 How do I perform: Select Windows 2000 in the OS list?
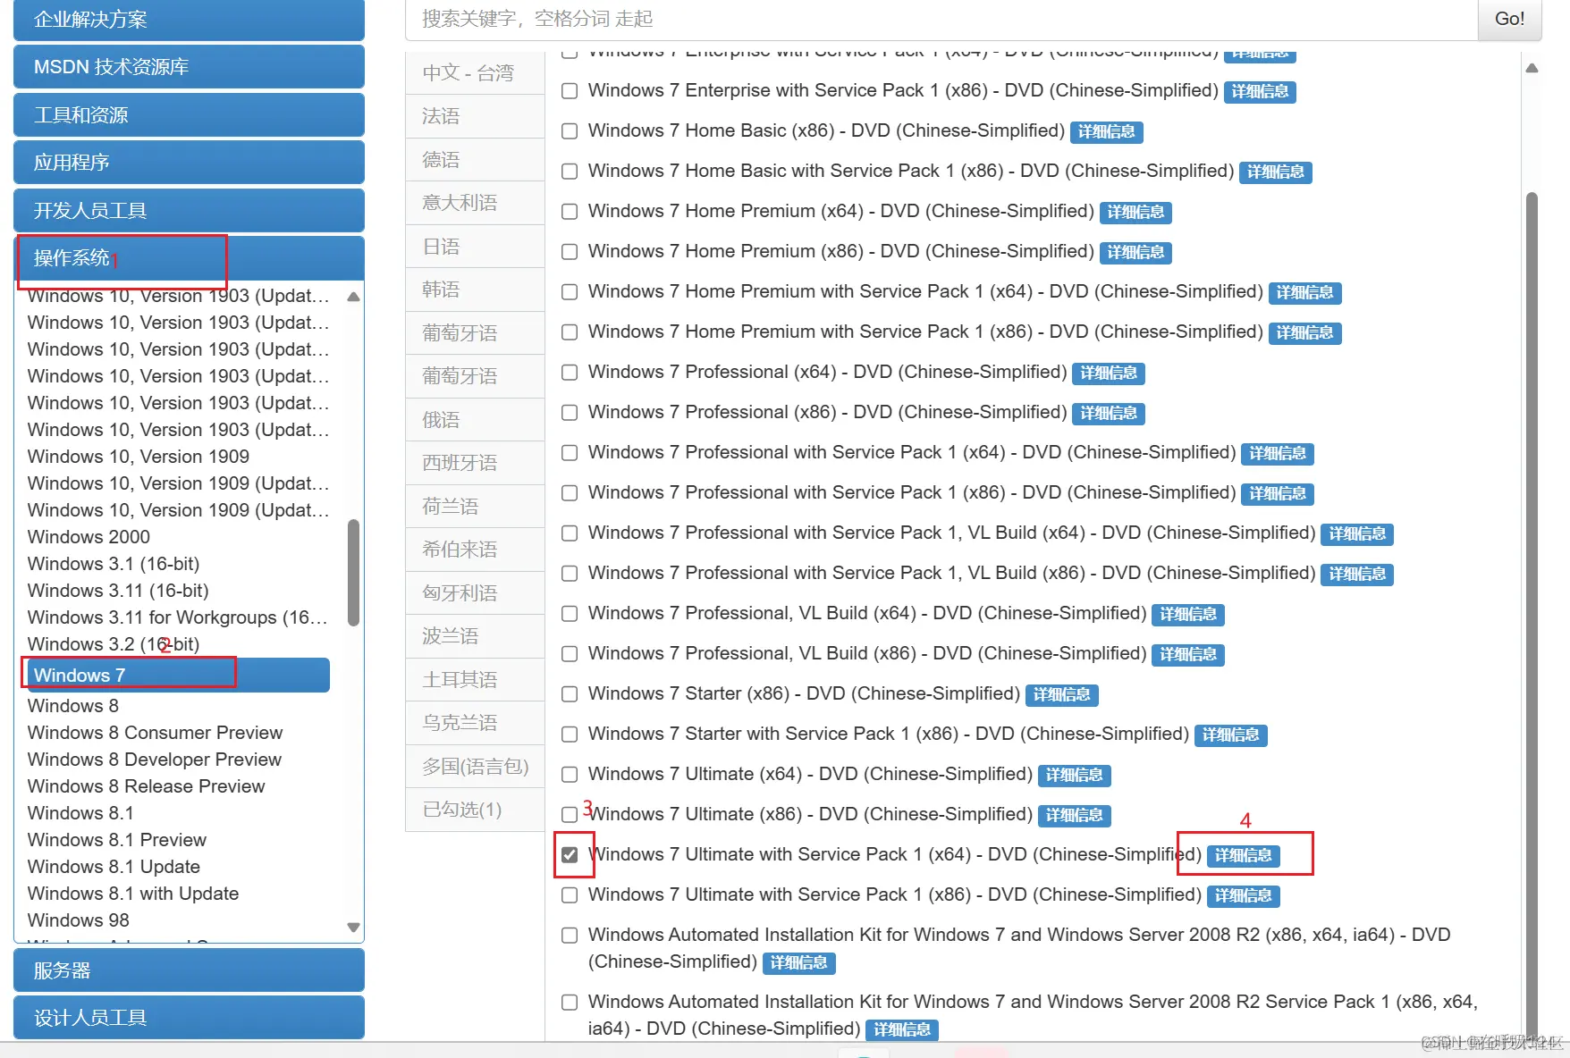[x=89, y=537]
